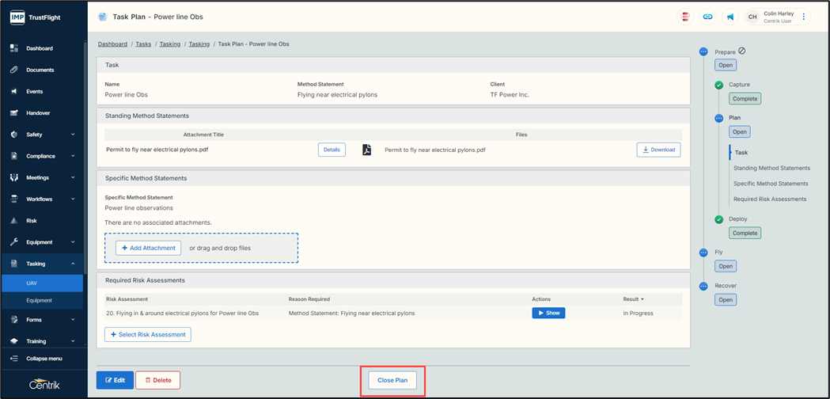This screenshot has height=399, width=830.
Task: Click the red database icon in header
Action: coord(685,17)
